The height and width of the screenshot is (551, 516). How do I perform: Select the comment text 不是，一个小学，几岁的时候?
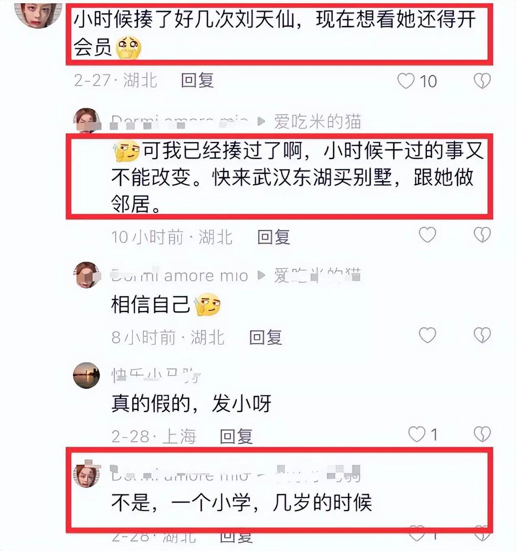click(x=242, y=503)
